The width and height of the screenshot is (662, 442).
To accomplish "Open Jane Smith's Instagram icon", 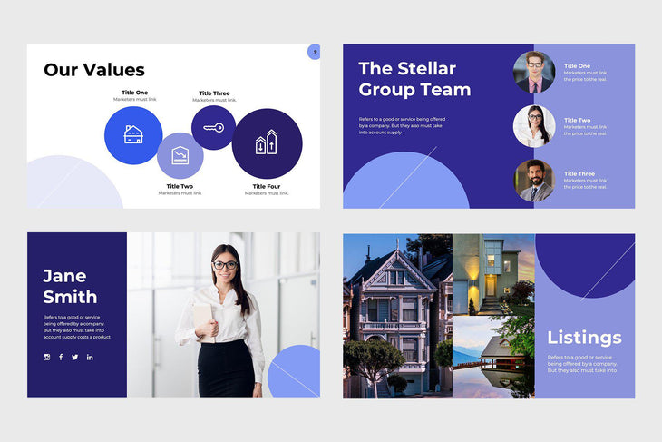I will (47, 357).
